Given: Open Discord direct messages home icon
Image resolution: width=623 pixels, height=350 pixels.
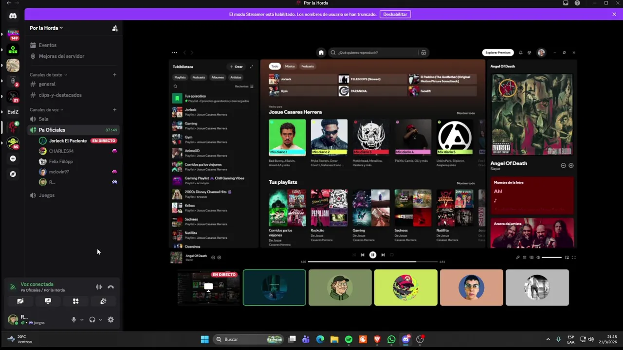Looking at the screenshot, I should point(13,16).
